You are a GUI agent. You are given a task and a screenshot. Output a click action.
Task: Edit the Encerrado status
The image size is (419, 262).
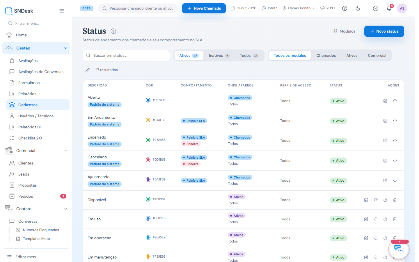[x=385, y=141]
